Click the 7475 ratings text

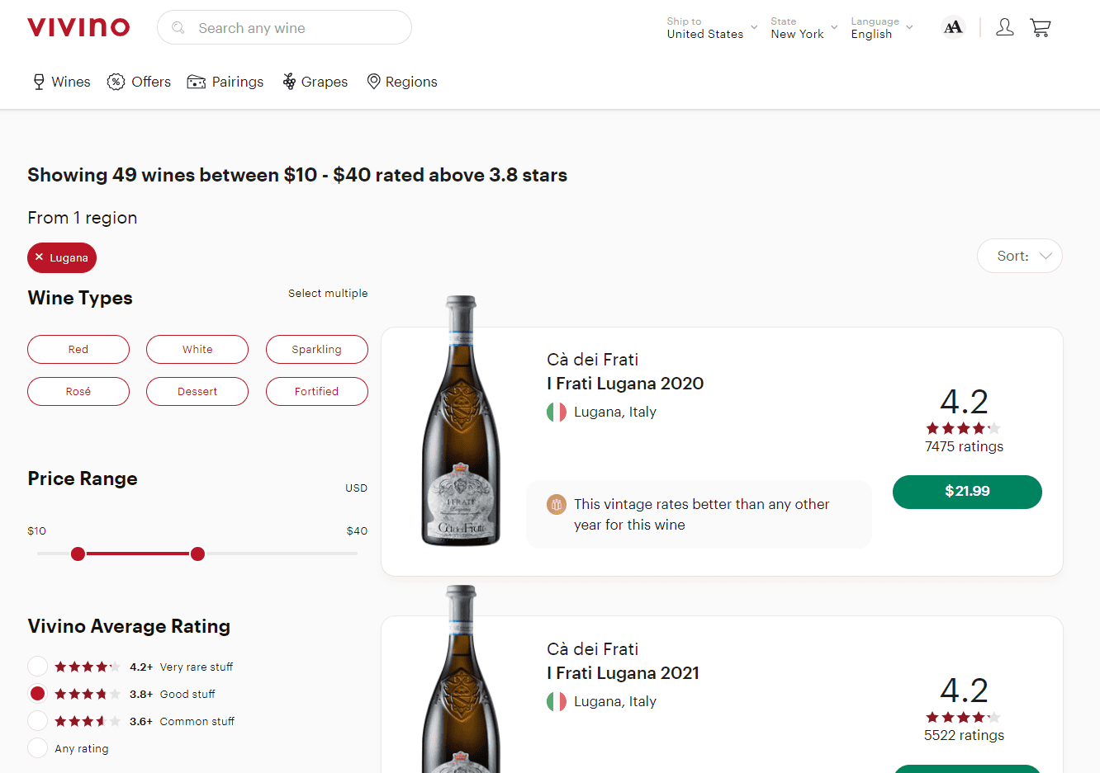(964, 446)
